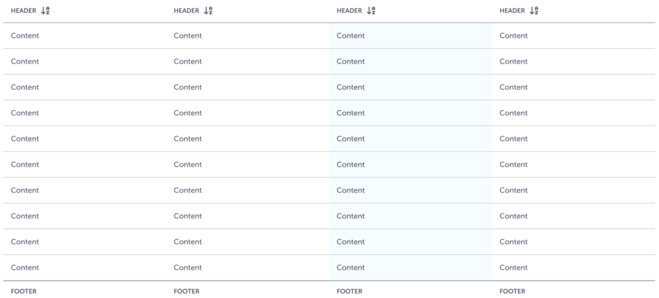This screenshot has width=659, height=298.
Task: Select the first row's Content cell in column one
Action: [x=24, y=36]
